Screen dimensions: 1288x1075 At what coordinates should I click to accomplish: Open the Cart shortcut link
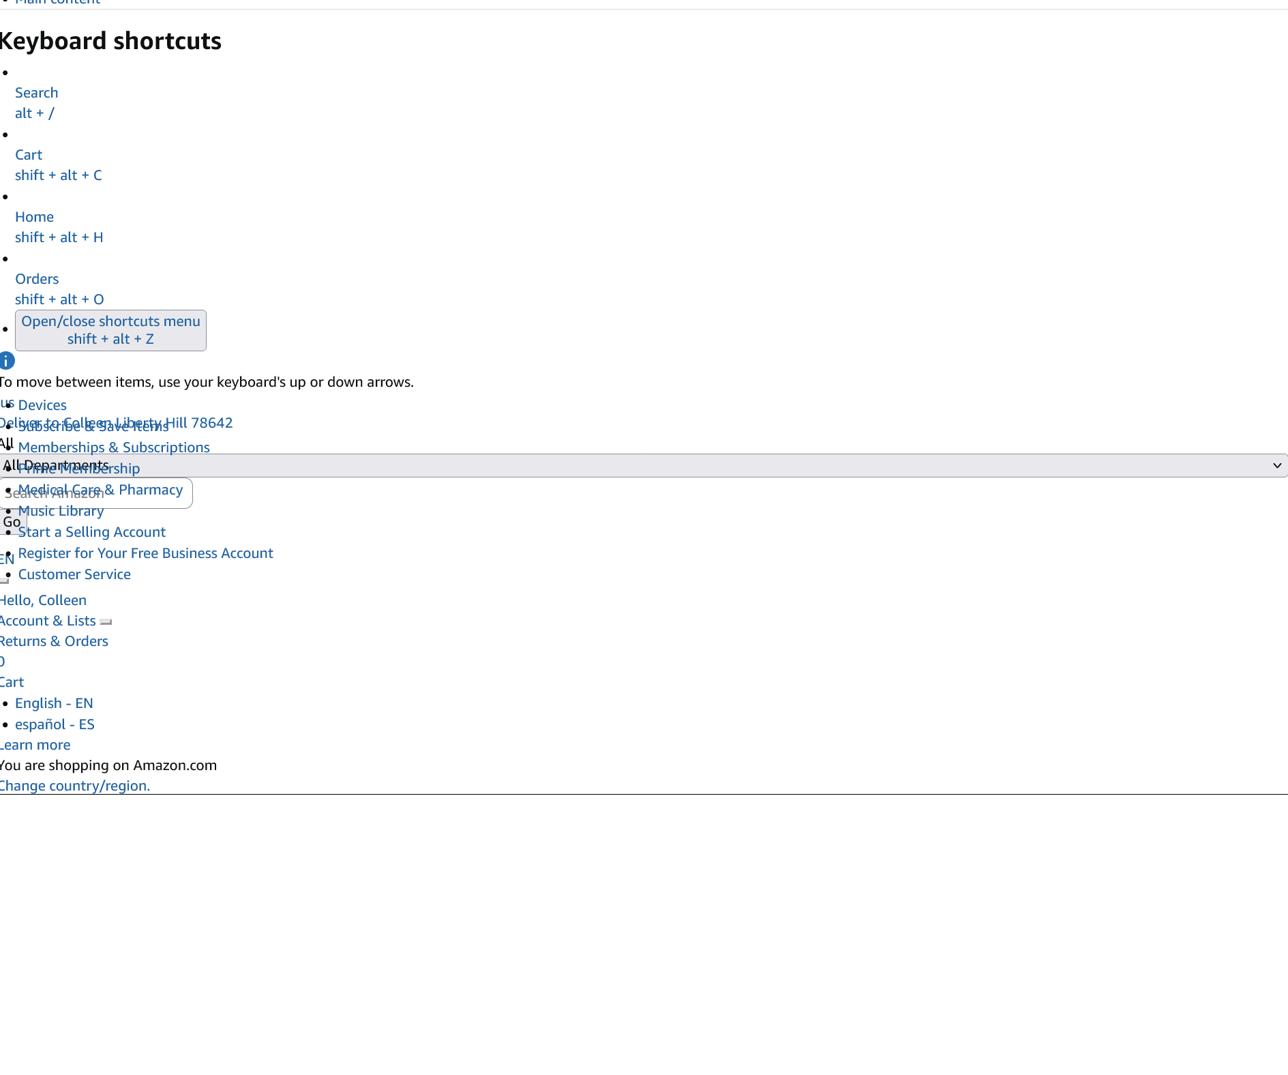pos(59,165)
